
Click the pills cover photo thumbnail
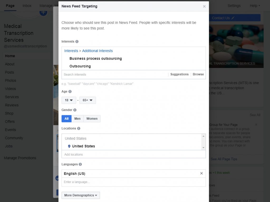tap(236, 46)
